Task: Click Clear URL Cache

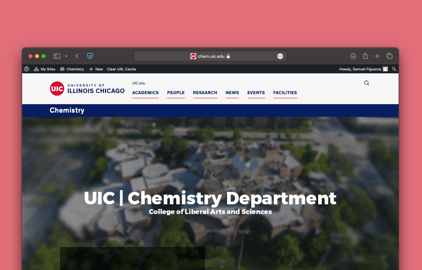Action: pos(121,69)
